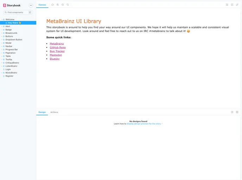Copy canvas link icon
The width and height of the screenshot is (242, 180).
tap(237, 5)
